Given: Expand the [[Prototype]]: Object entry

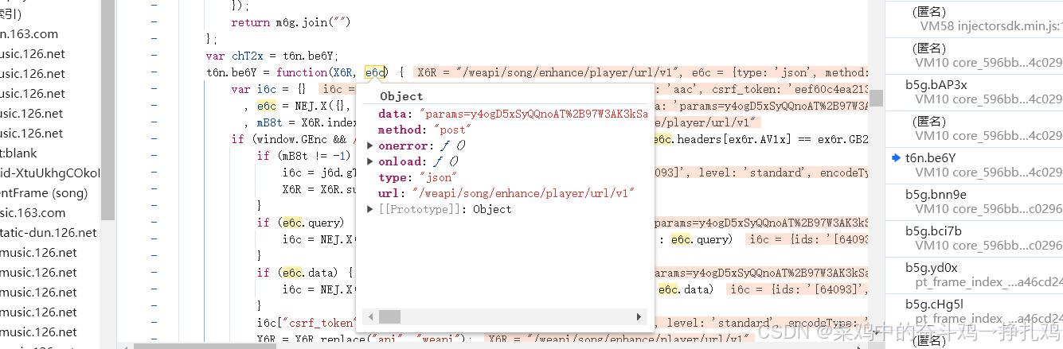Looking at the screenshot, I should pos(370,209).
